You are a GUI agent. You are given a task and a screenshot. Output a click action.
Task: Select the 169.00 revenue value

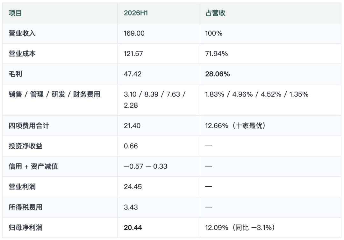134,33
